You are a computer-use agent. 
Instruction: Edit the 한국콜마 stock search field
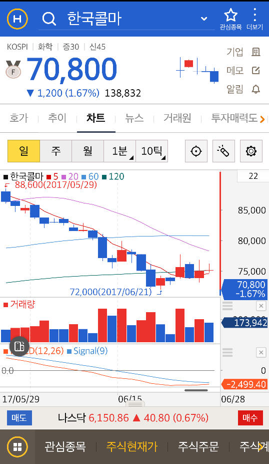[126, 19]
